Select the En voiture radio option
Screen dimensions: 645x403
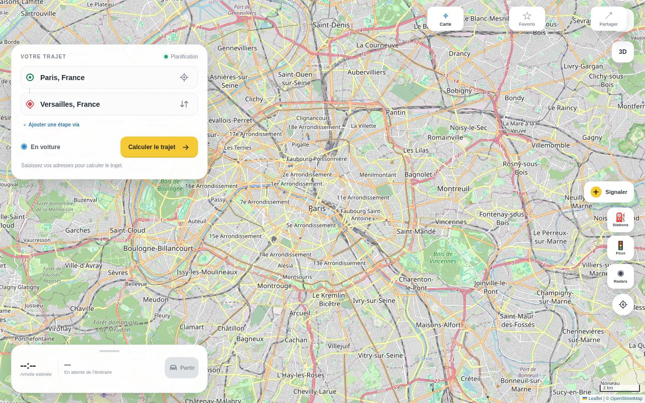24,147
